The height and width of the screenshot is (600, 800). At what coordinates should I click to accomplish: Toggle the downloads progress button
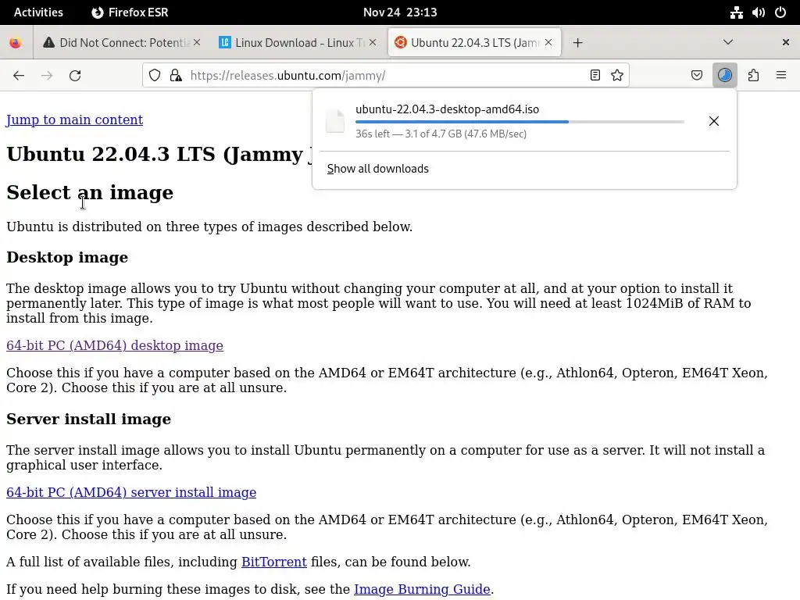pyautogui.click(x=724, y=76)
